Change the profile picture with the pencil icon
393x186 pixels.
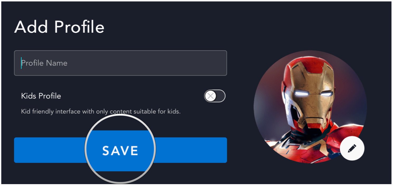point(352,148)
